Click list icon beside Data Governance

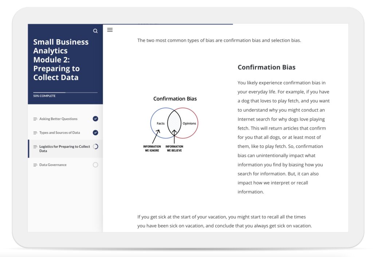click(35, 165)
